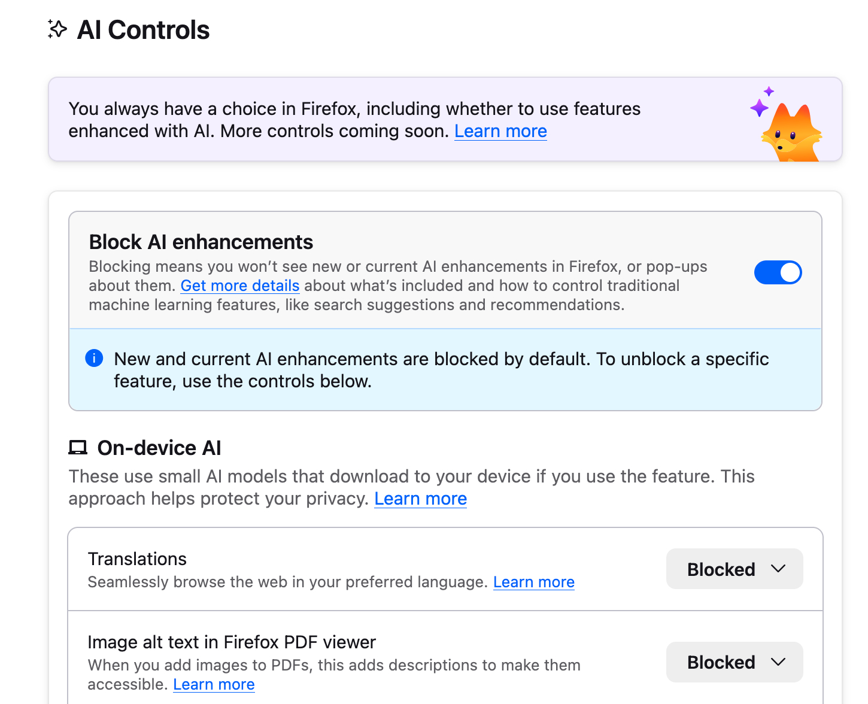Click Image alt text Learn more link
The width and height of the screenshot is (868, 704).
pyautogui.click(x=214, y=684)
